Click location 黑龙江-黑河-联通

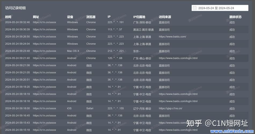(x=143, y=29)
